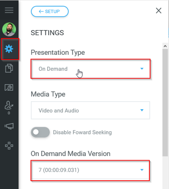169x189 pixels.
Task: Click the user profile avatar
Action: tap(9, 29)
